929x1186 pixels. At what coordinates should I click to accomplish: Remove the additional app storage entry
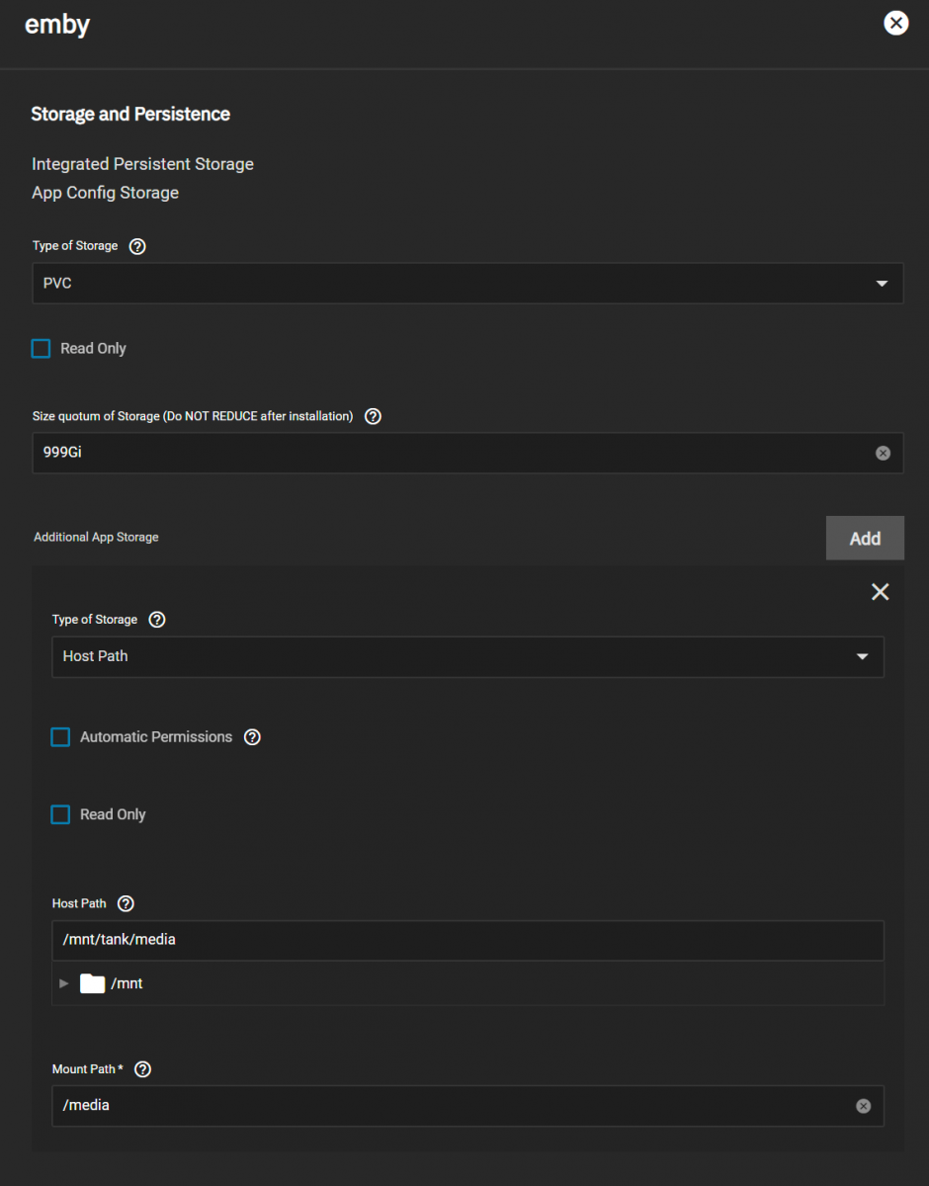tap(880, 592)
